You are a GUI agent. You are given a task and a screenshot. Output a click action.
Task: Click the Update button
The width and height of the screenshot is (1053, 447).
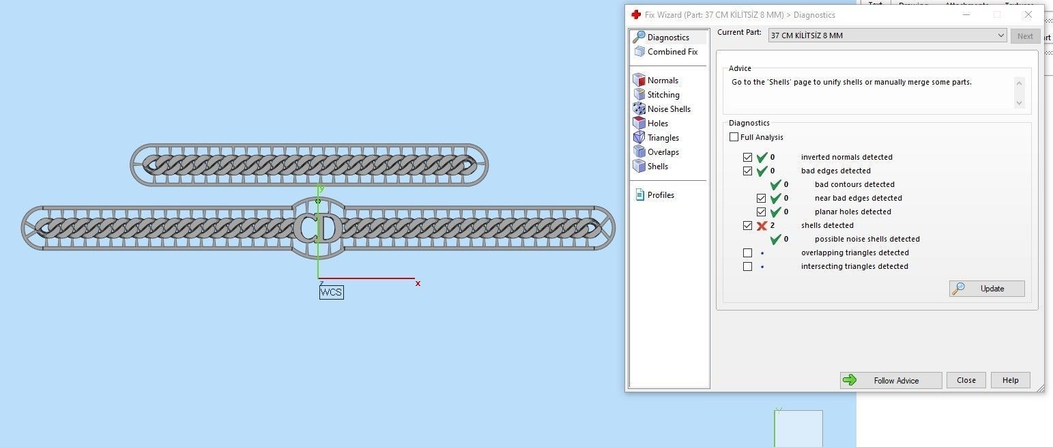tap(987, 289)
